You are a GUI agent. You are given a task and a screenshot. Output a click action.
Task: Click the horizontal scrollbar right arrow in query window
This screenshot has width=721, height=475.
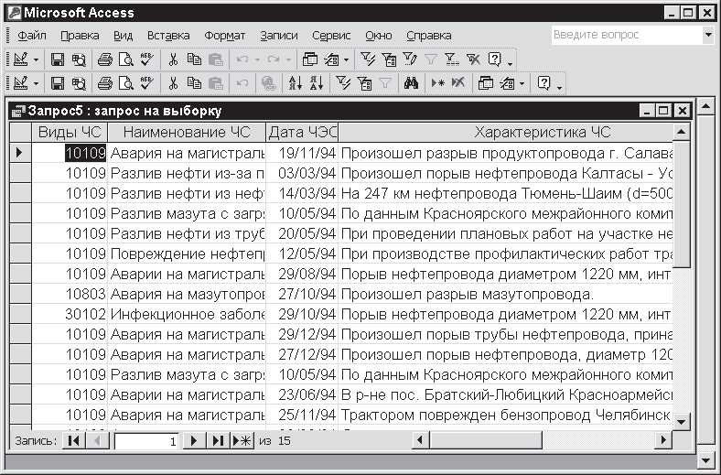point(664,441)
